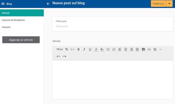
Task: Insert an image
Action: 143,49
